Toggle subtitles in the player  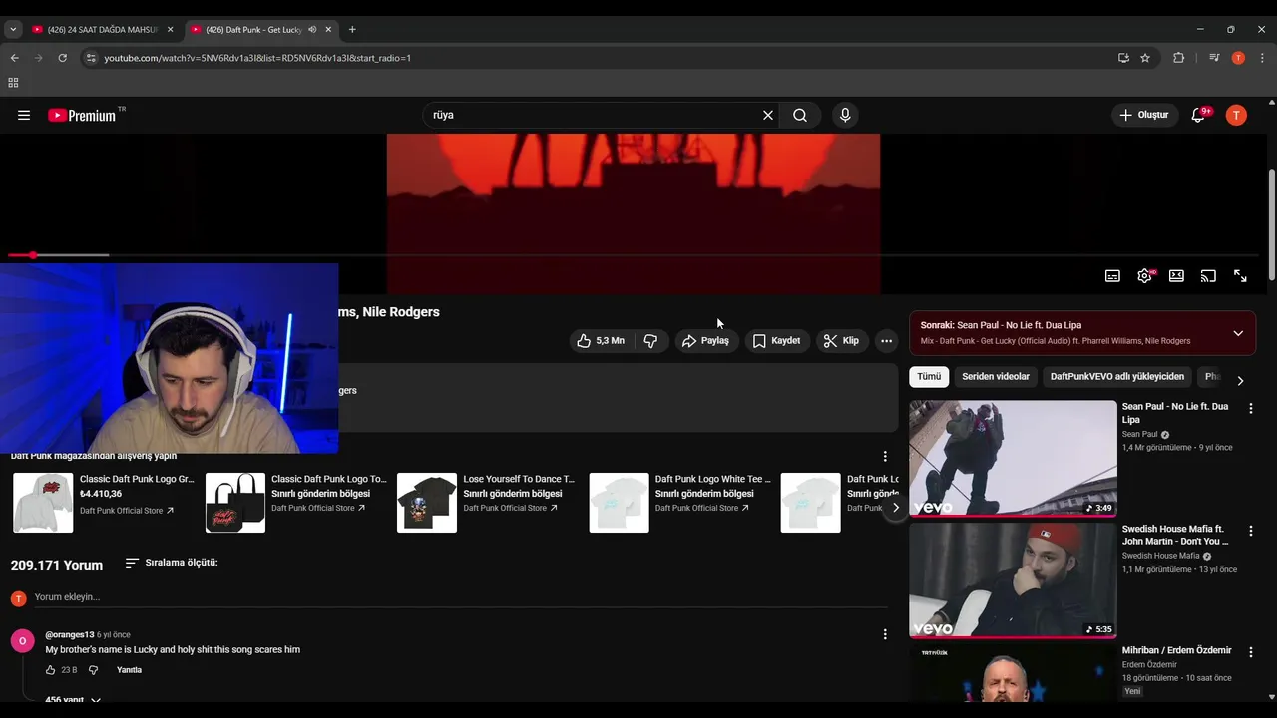coord(1112,276)
